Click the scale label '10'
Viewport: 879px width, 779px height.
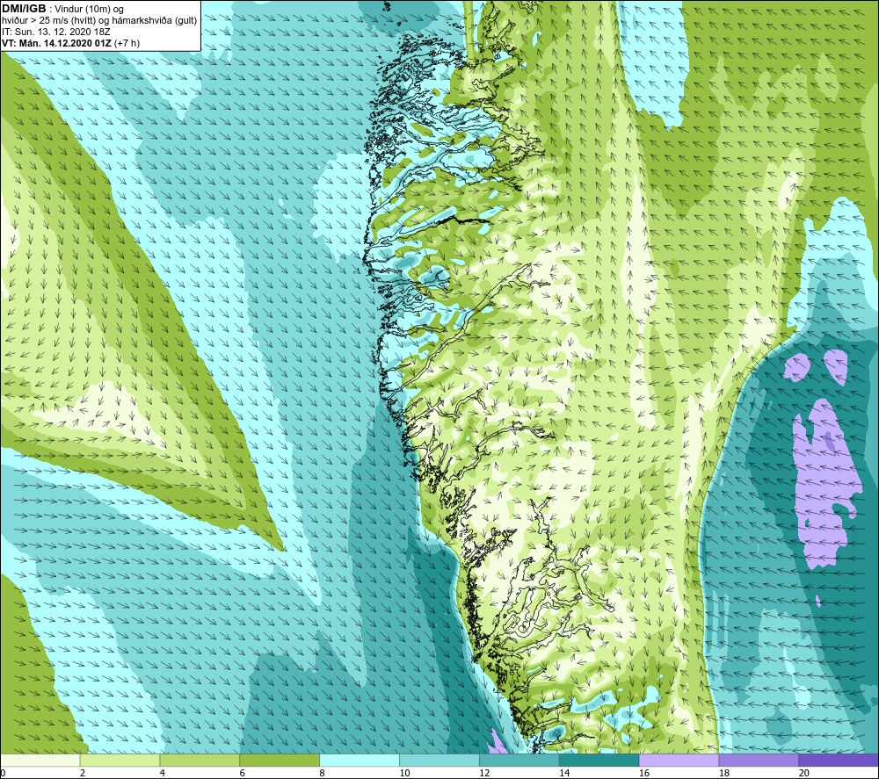[404, 773]
